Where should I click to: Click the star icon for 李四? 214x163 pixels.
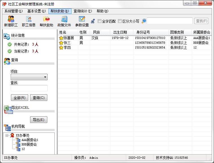61,47
